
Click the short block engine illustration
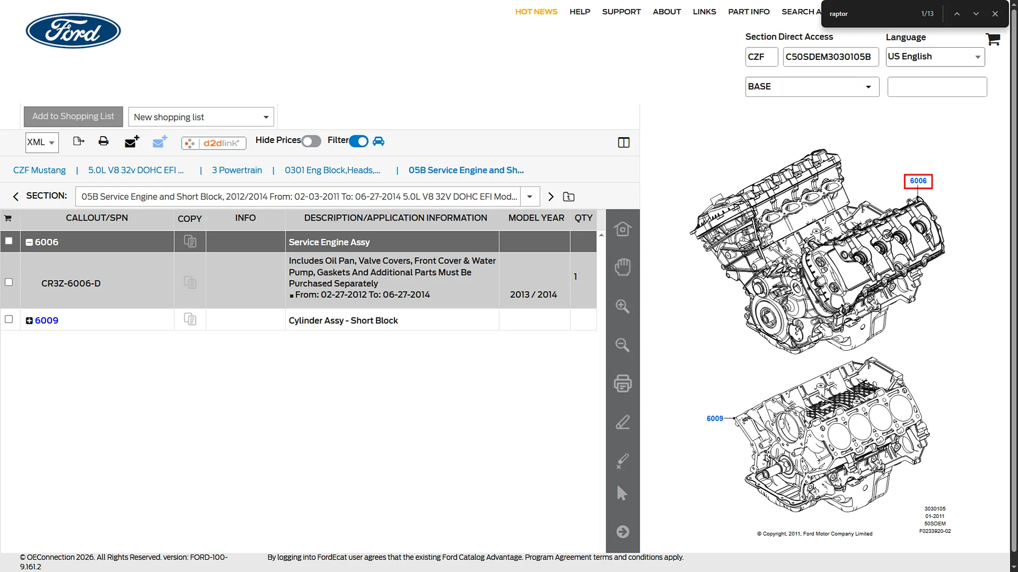(x=832, y=435)
